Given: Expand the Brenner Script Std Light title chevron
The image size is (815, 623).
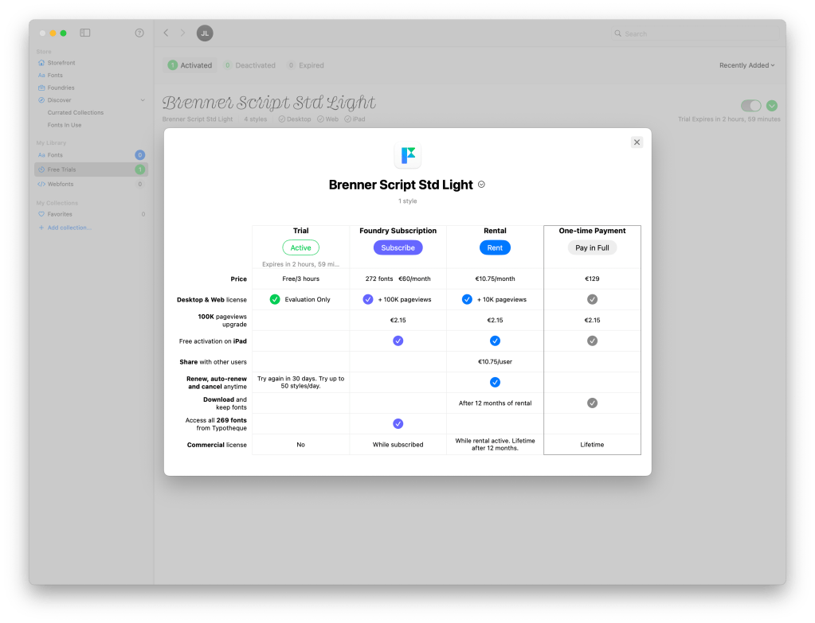Looking at the screenshot, I should tap(481, 185).
